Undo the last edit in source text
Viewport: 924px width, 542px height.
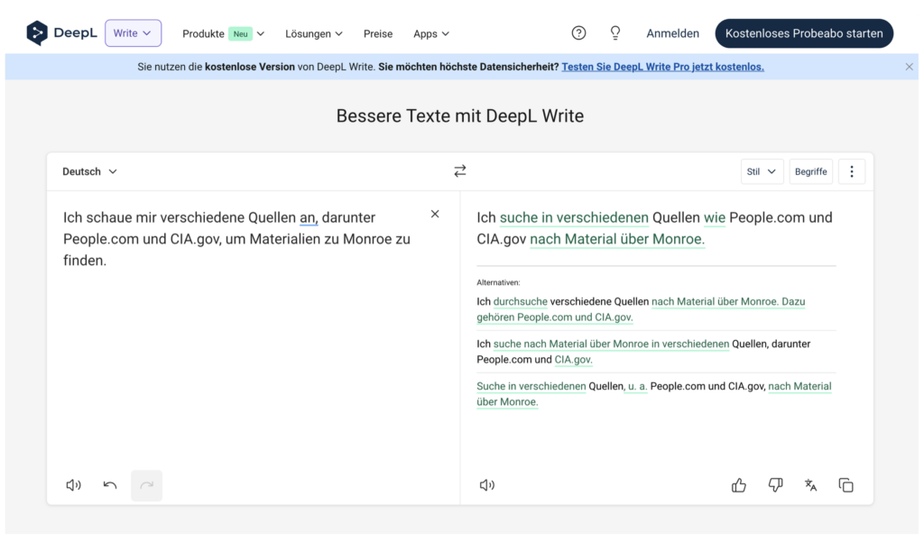pos(110,485)
